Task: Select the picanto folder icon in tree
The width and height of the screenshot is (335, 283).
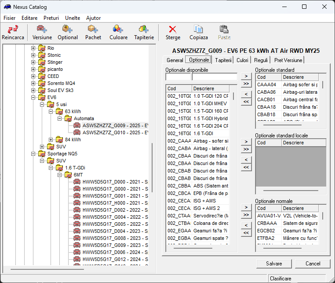Action: 42,69
